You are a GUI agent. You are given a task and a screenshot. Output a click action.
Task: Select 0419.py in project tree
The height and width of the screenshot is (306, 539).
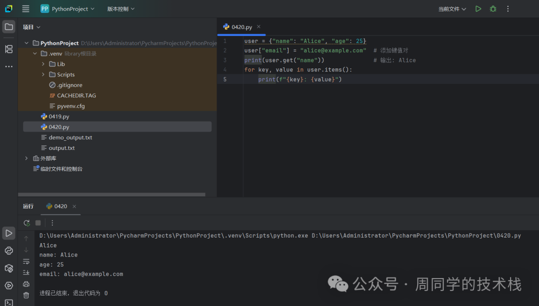point(59,116)
